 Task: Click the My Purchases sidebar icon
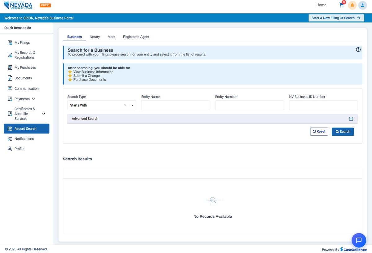click(x=10, y=68)
